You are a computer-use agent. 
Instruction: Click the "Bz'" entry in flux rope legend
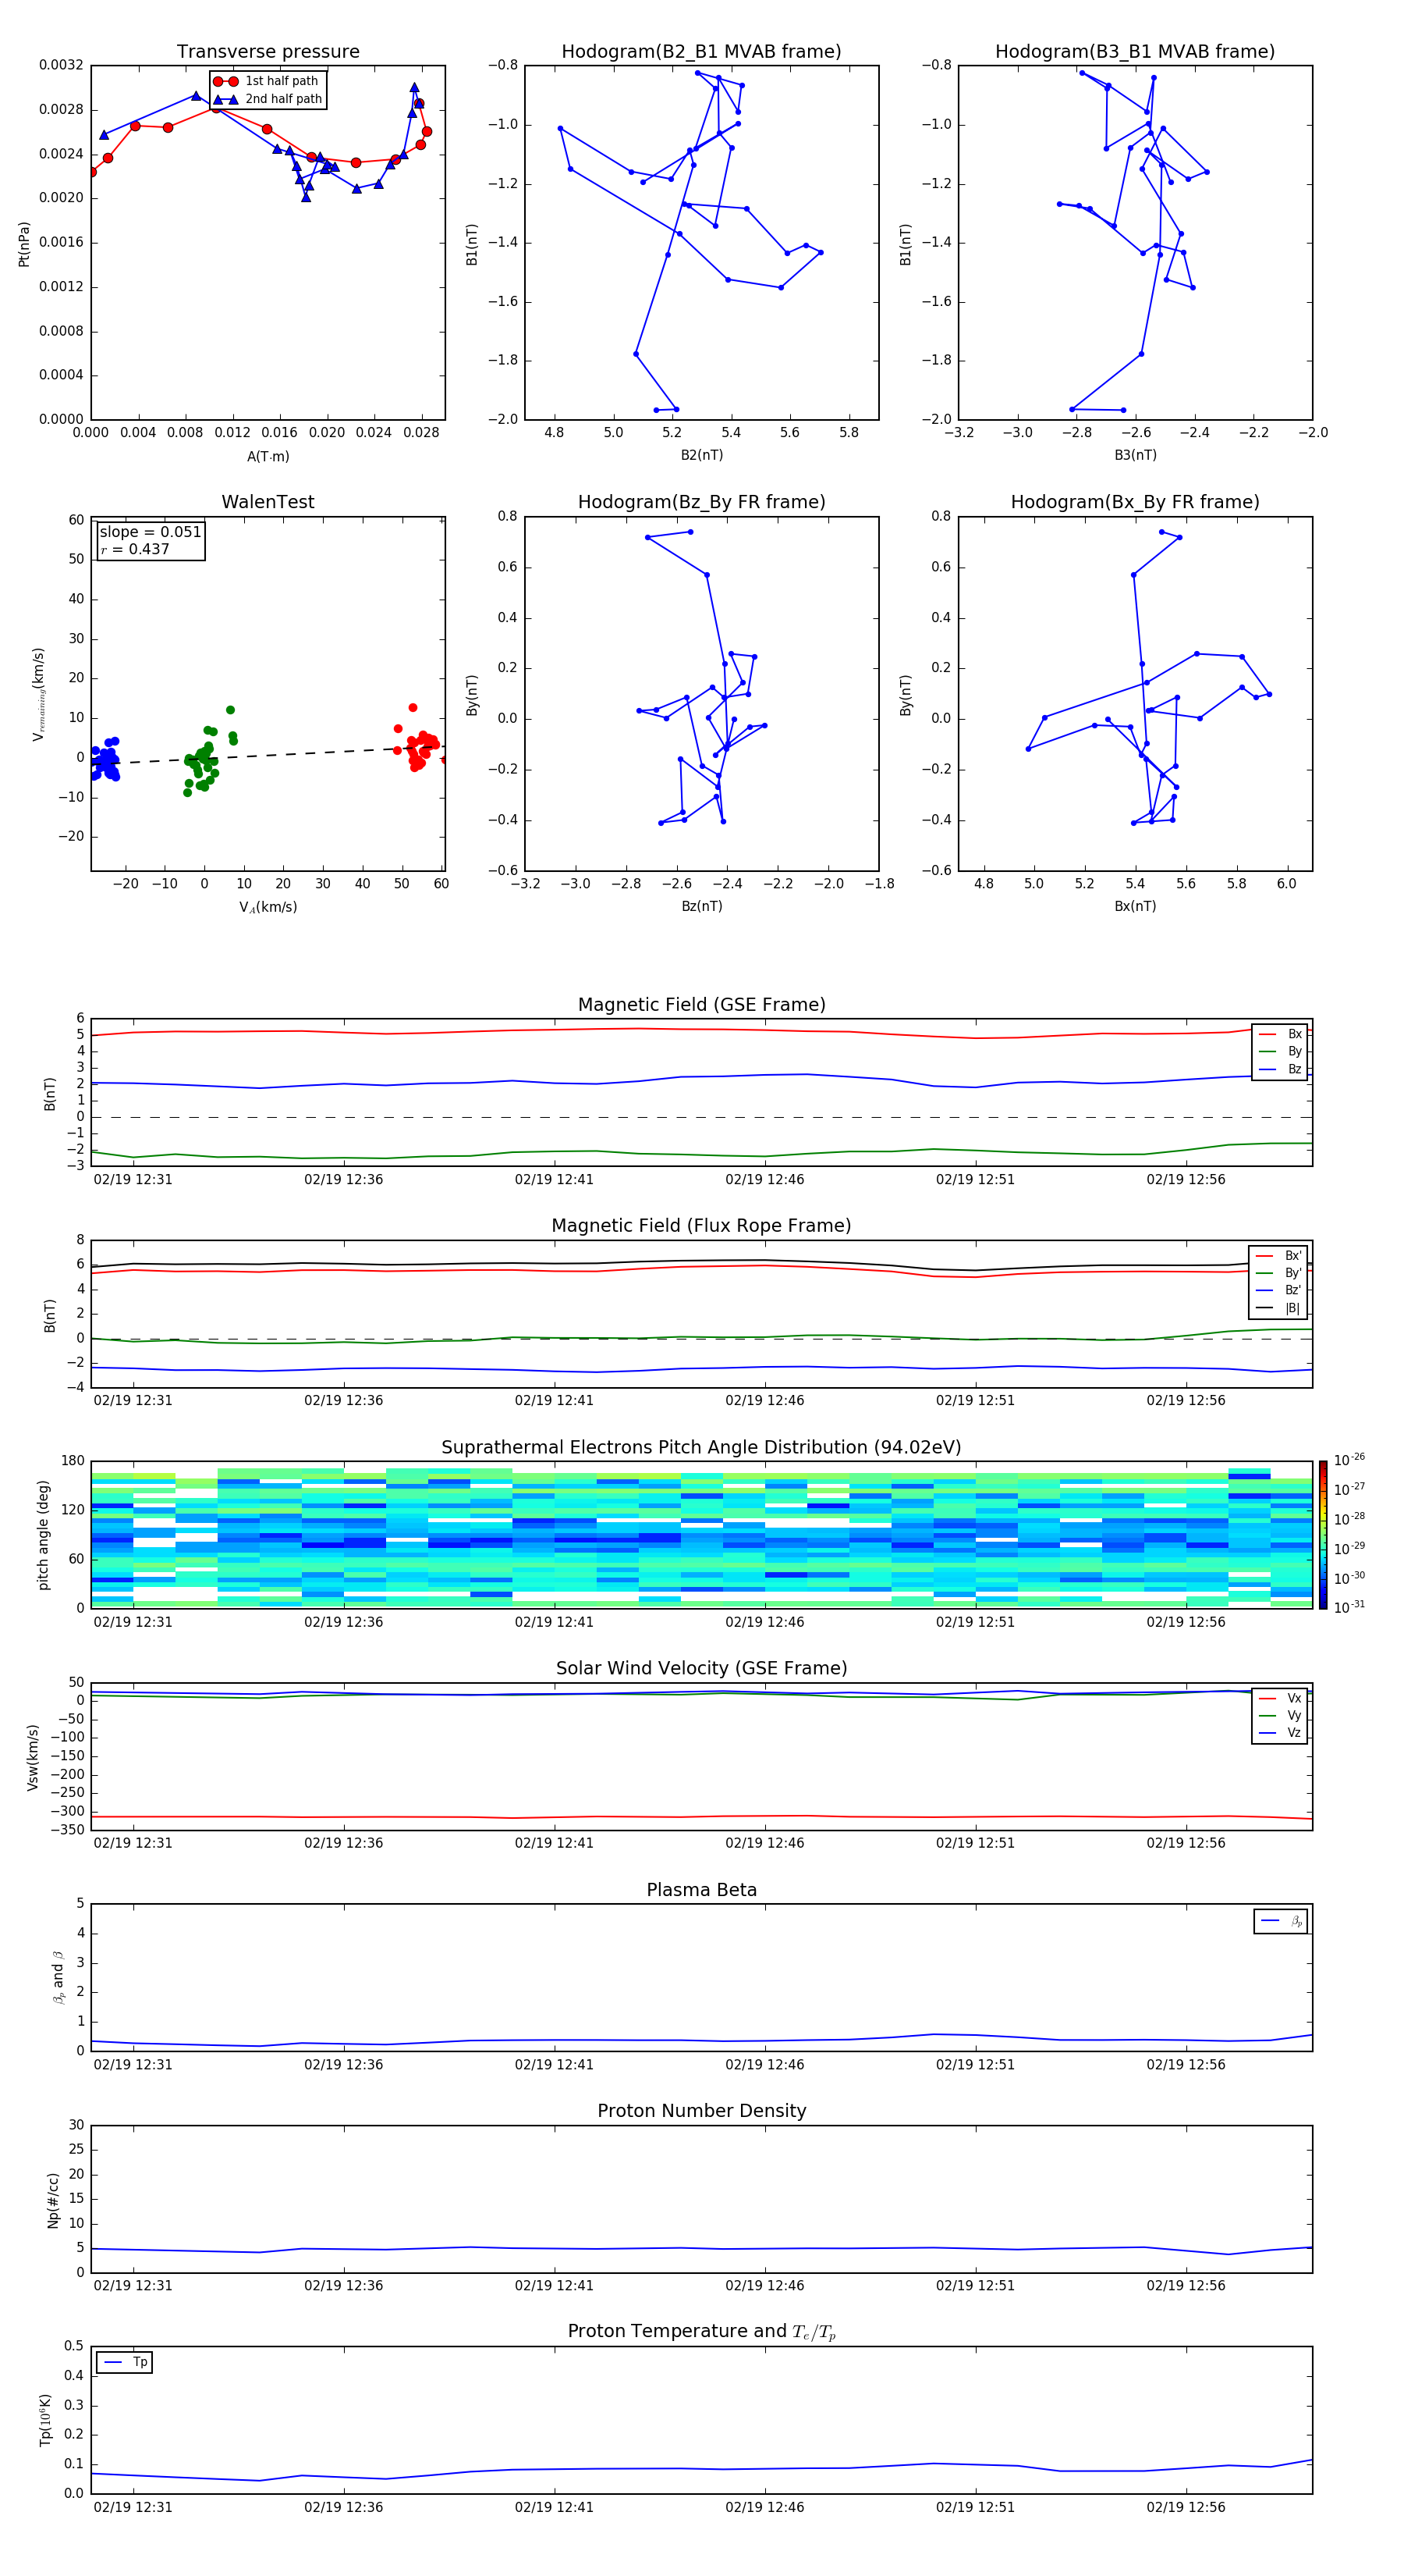[x=1279, y=1290]
